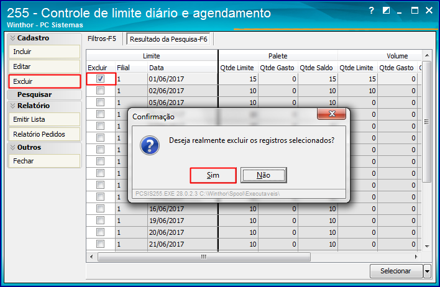Click Volume Qtde Gasto column header
This screenshot has height=287, width=440.
pyautogui.click(x=397, y=68)
